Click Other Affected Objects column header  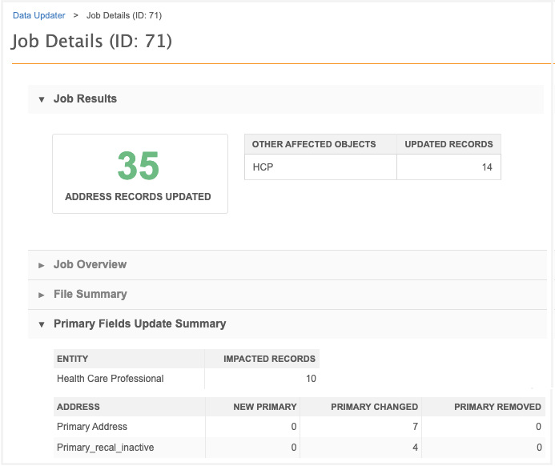314,144
